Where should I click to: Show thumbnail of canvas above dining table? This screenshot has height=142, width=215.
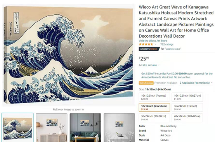(x=119, y=128)
